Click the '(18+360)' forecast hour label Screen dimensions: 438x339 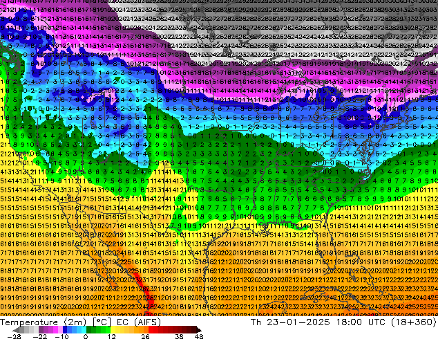click(x=413, y=322)
